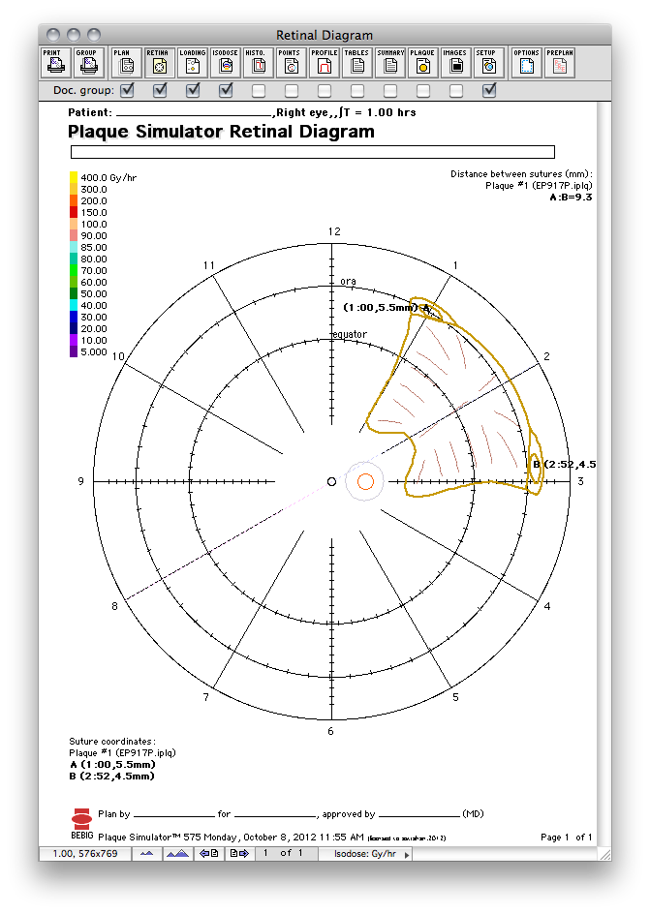
Task: Open the SUMMARY window icon
Action: point(390,63)
